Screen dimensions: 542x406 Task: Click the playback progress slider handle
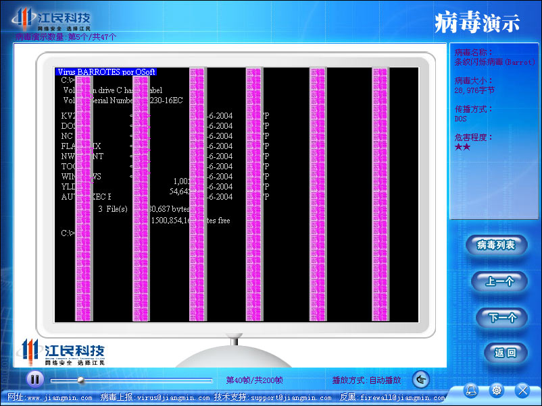81,380
